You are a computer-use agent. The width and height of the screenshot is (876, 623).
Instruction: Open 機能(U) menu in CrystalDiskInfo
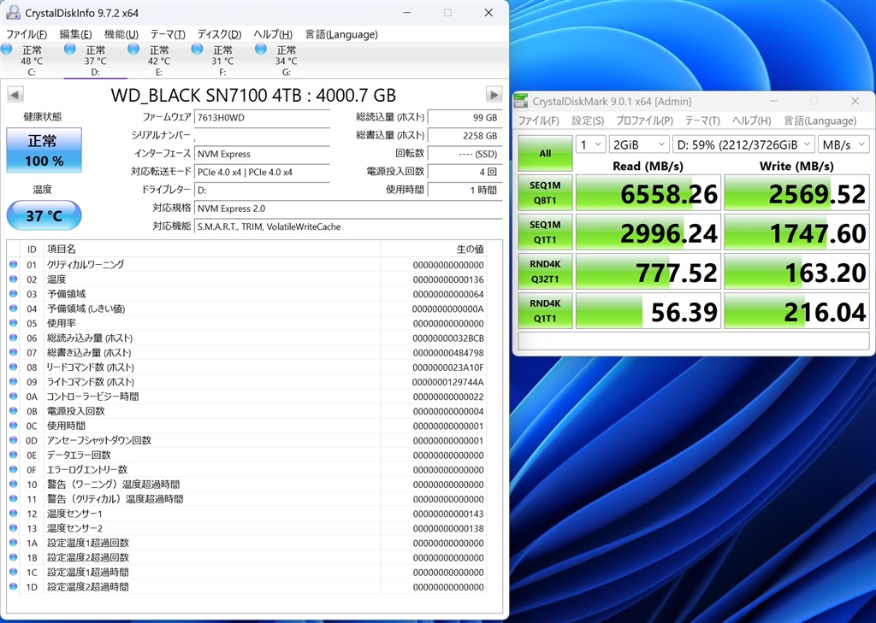click(x=121, y=34)
